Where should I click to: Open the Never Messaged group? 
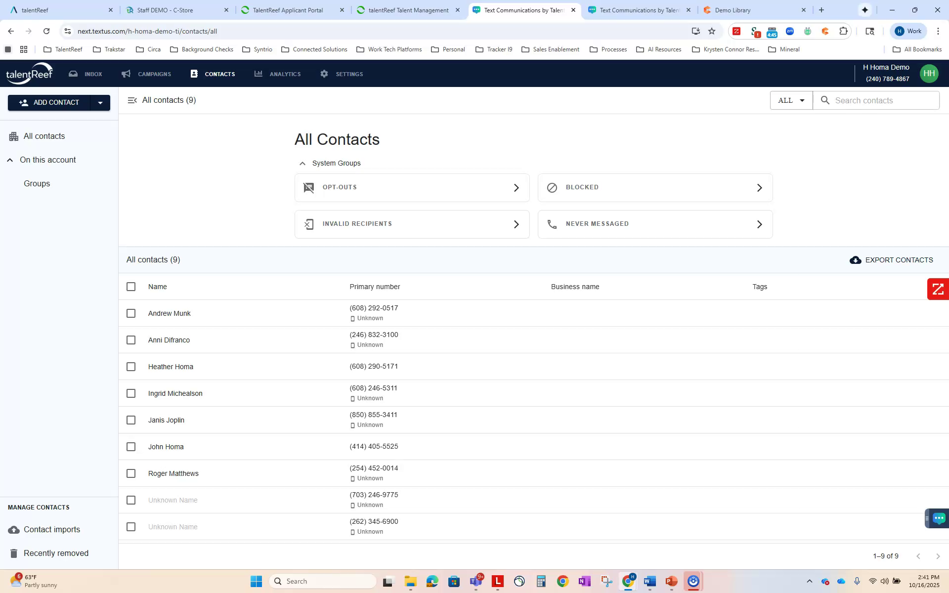654,224
